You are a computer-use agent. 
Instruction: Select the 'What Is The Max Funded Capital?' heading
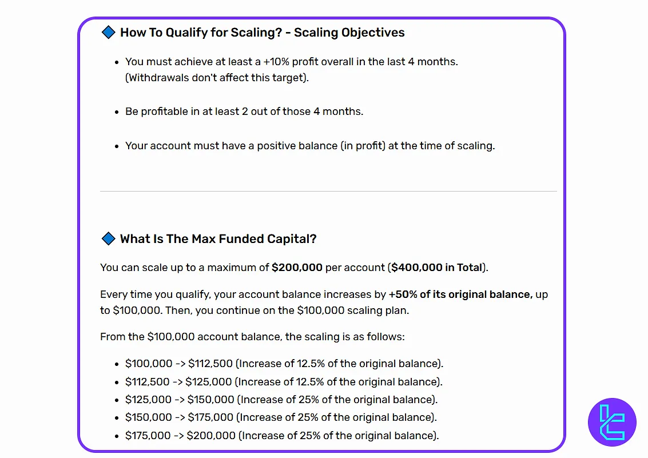(x=218, y=239)
